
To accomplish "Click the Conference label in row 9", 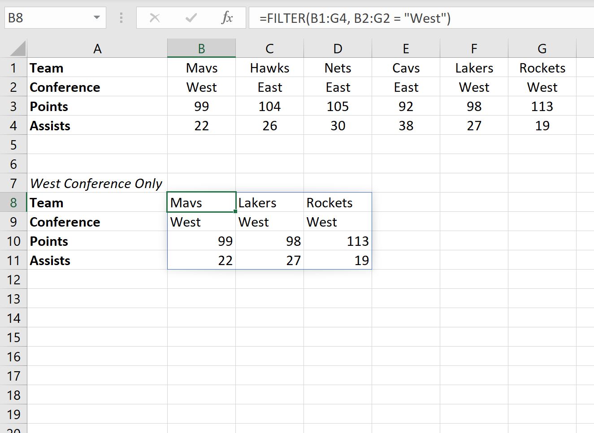I will click(97, 222).
